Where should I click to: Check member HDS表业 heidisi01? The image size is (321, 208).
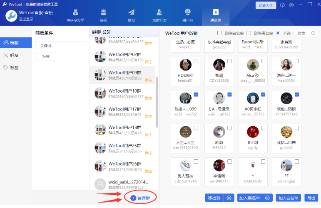coord(196,61)
